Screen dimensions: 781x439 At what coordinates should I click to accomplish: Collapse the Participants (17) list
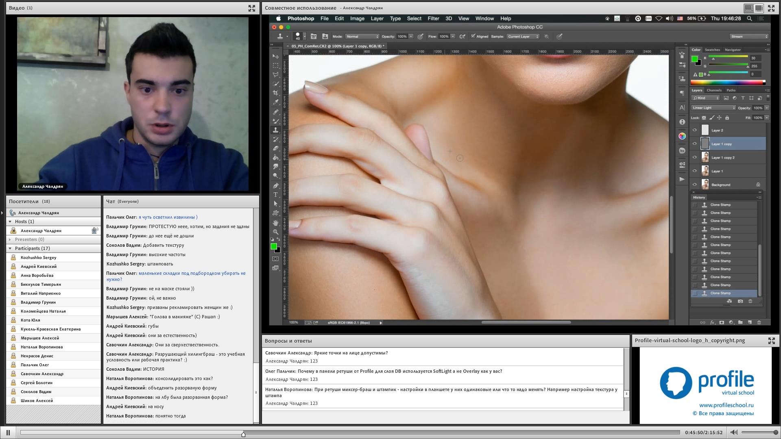click(x=10, y=248)
